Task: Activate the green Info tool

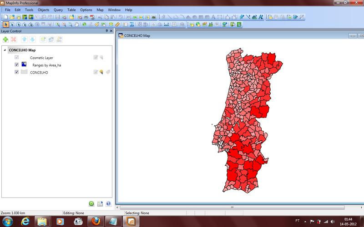Action: [84, 25]
